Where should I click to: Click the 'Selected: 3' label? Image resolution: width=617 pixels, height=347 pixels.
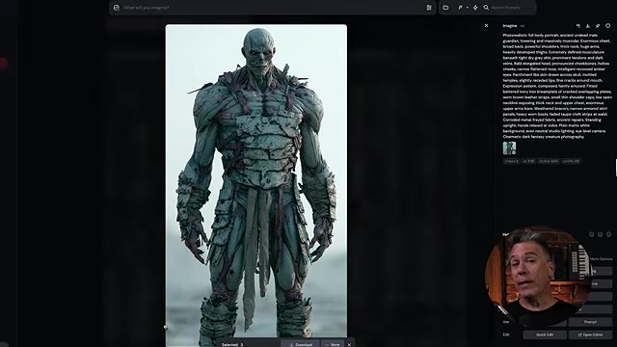[232, 345]
